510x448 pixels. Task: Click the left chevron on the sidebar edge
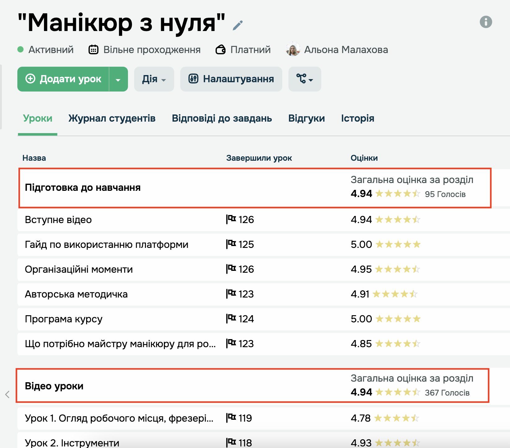point(7,394)
